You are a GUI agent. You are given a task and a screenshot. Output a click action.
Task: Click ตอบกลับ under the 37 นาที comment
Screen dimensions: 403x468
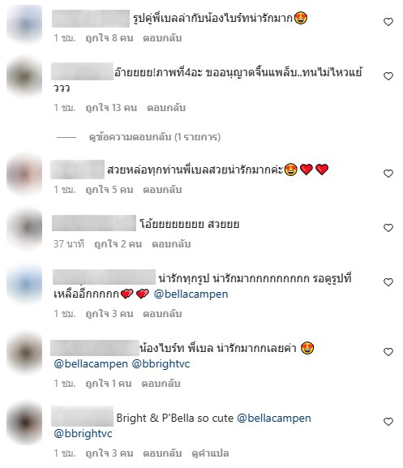(171, 244)
